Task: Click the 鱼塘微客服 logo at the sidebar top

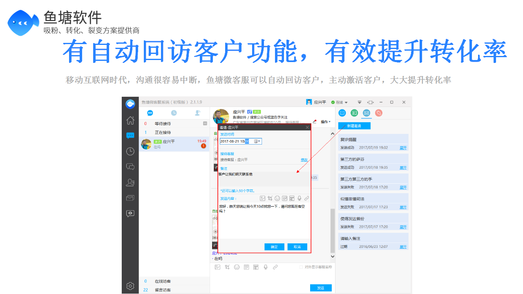Action: coord(130,104)
